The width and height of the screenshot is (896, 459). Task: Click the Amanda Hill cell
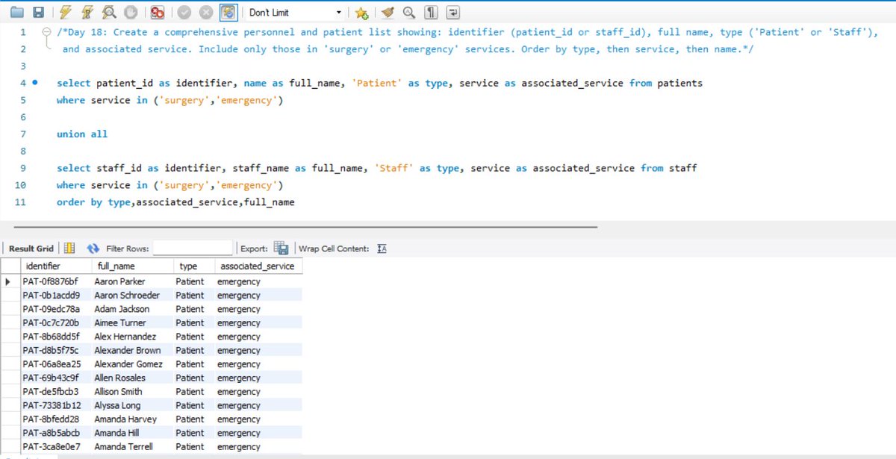(x=132, y=433)
